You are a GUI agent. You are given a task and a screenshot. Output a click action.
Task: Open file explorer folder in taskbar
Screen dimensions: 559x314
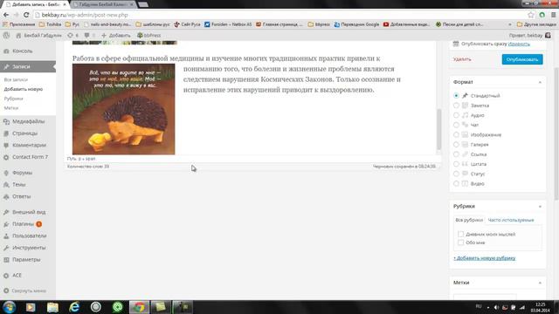tap(52, 307)
